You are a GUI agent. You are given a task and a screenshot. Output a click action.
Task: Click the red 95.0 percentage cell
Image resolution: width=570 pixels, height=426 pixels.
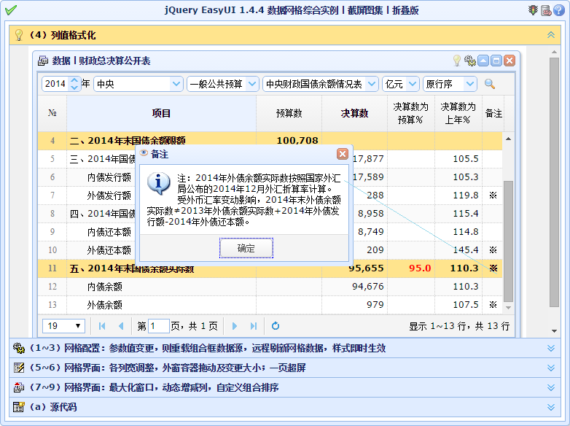pyautogui.click(x=411, y=268)
